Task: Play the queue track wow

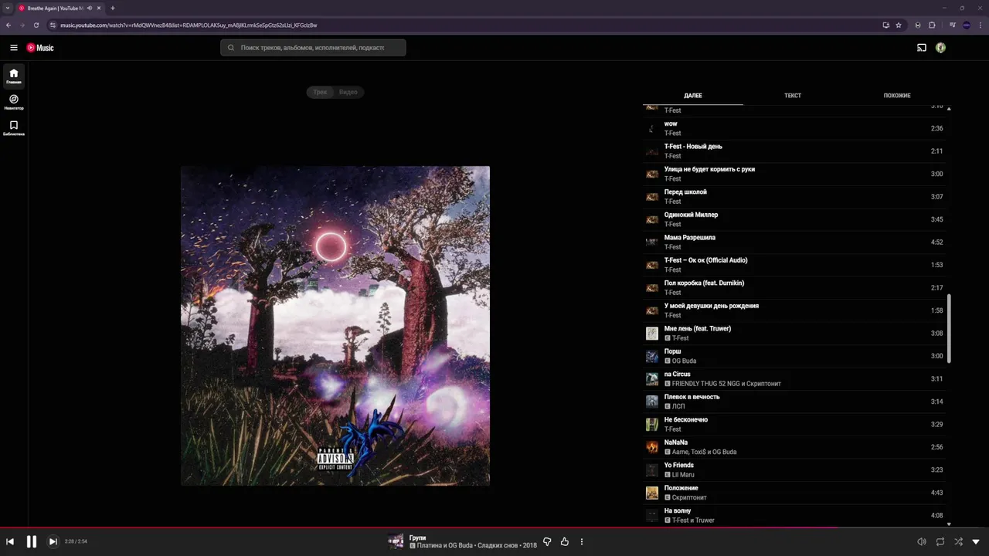Action: 794,128
